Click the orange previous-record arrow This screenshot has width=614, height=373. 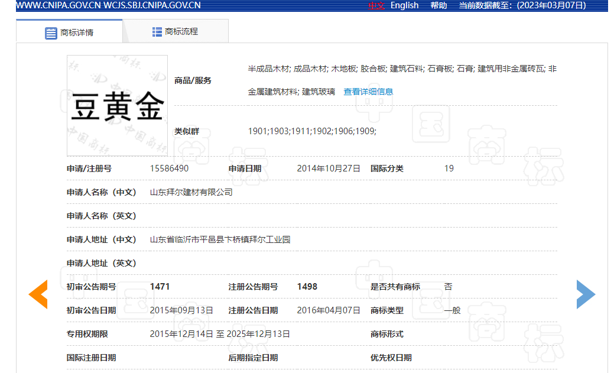pyautogui.click(x=38, y=294)
